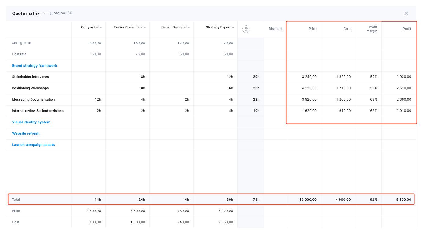The height and width of the screenshot is (234, 423).
Task: Select the Positioning Workshops row label
Action: 30,88
